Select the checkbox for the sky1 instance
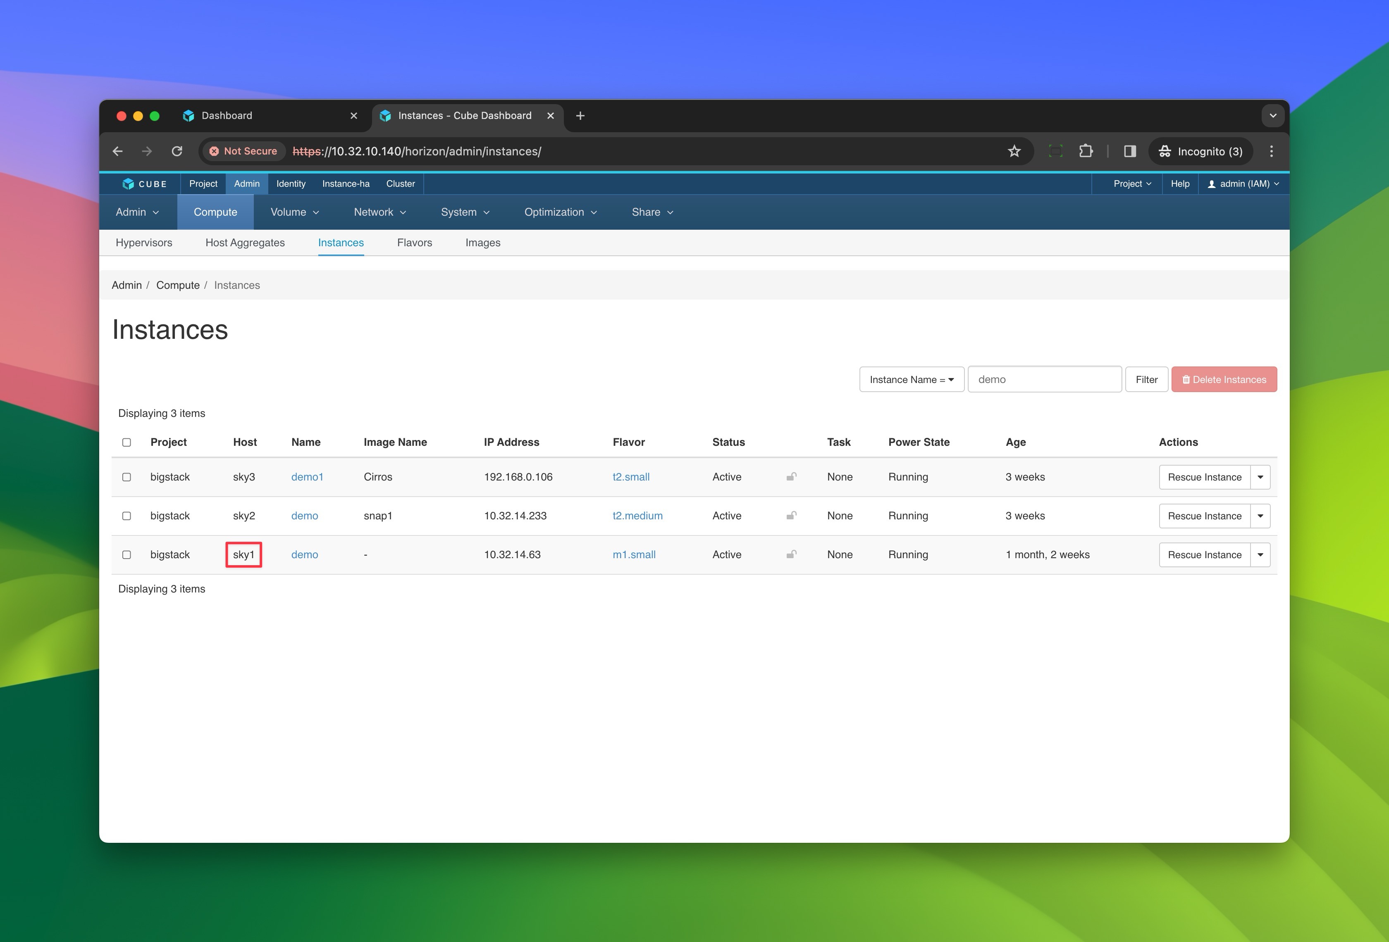Image resolution: width=1389 pixels, height=942 pixels. click(x=127, y=555)
